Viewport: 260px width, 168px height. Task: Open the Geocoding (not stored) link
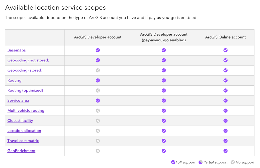coord(28,60)
